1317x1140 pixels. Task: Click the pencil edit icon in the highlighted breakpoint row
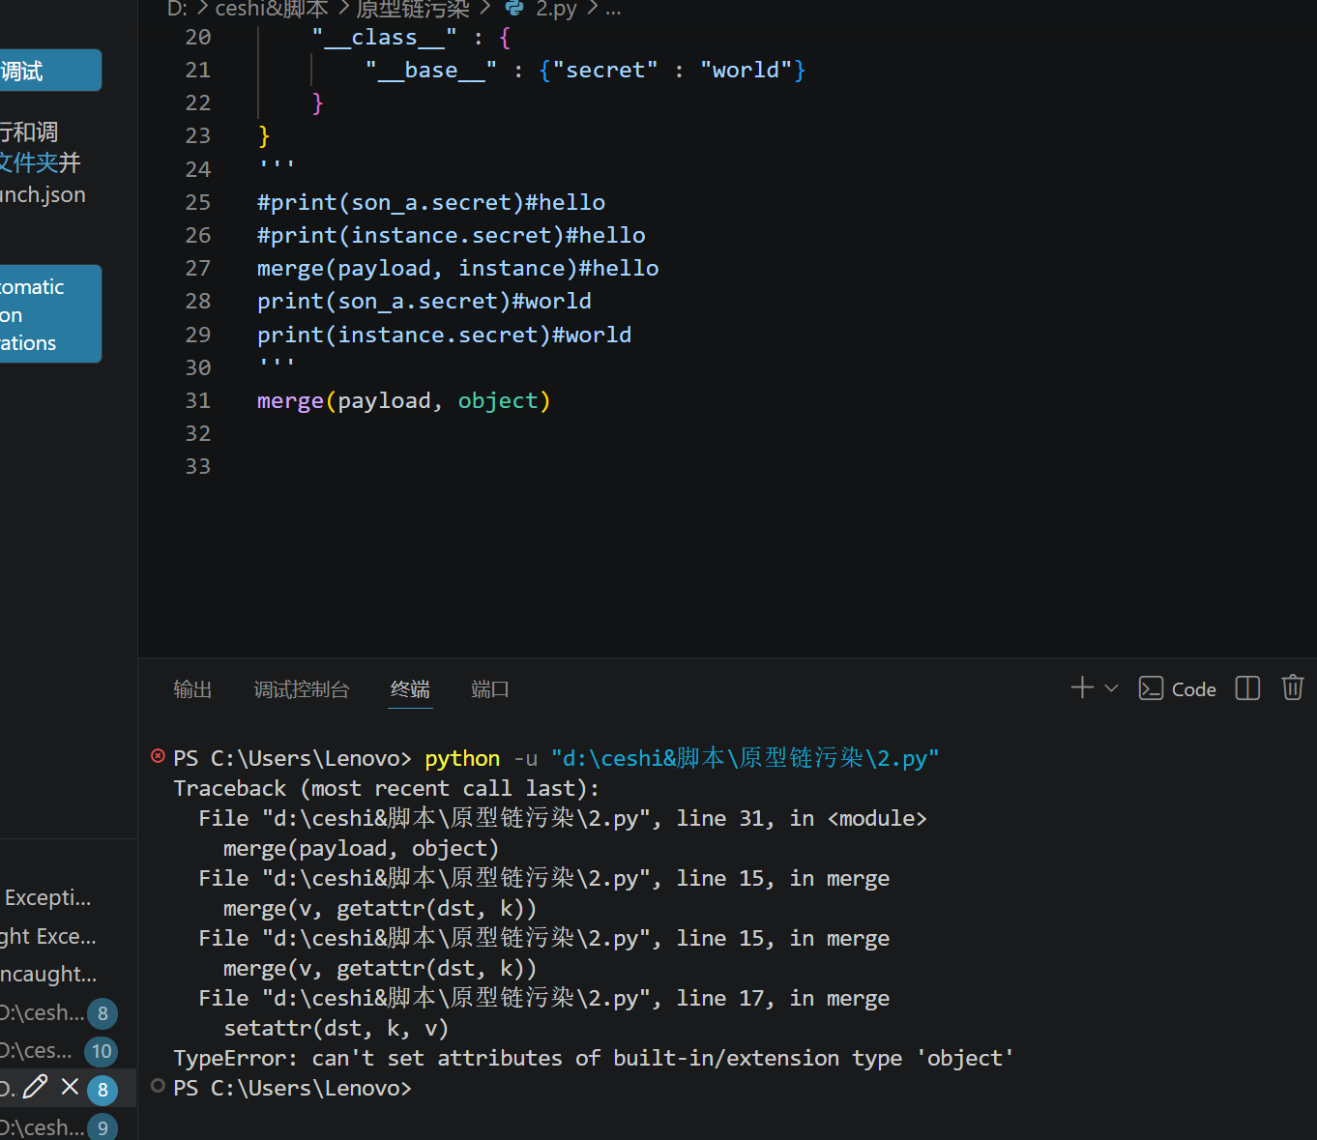tap(35, 1088)
